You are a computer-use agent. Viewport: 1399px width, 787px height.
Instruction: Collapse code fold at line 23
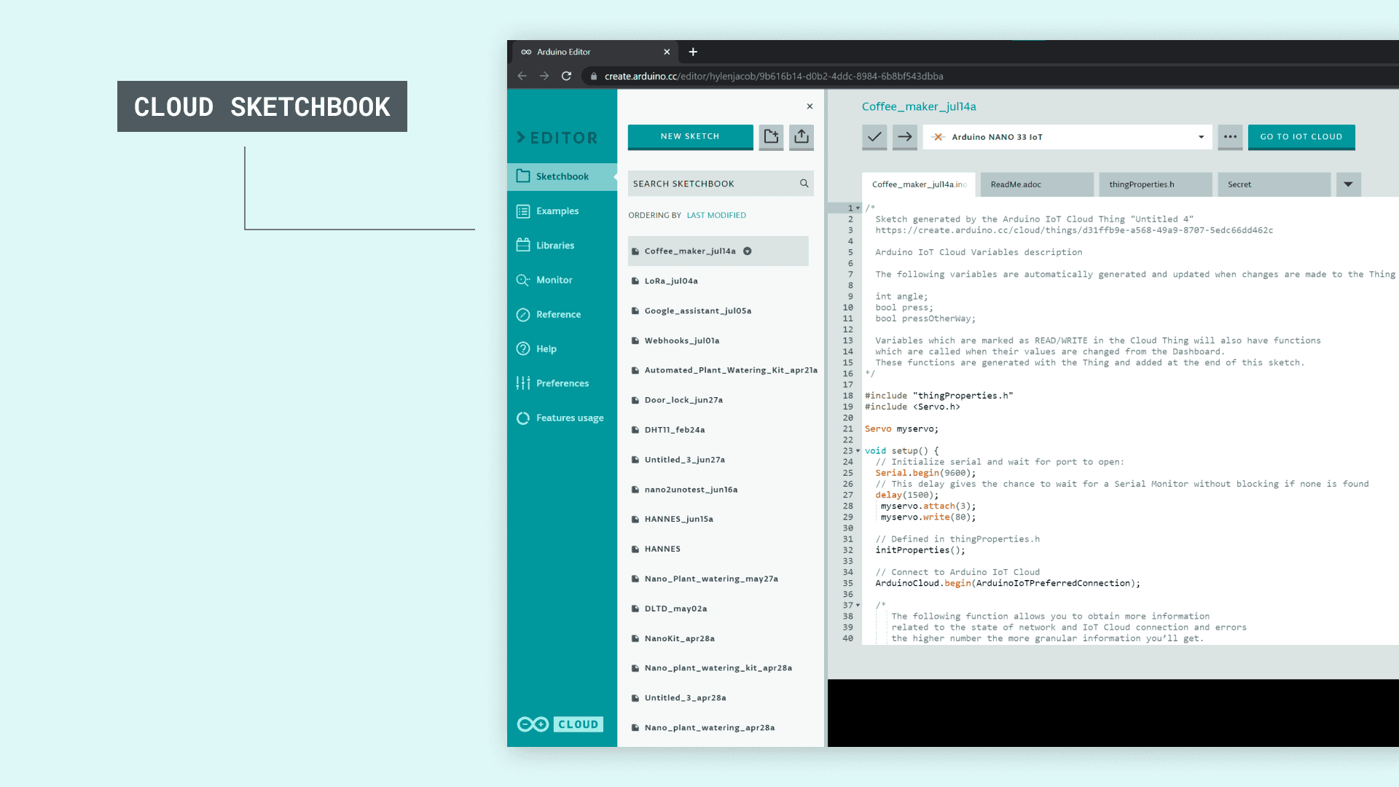tap(858, 451)
